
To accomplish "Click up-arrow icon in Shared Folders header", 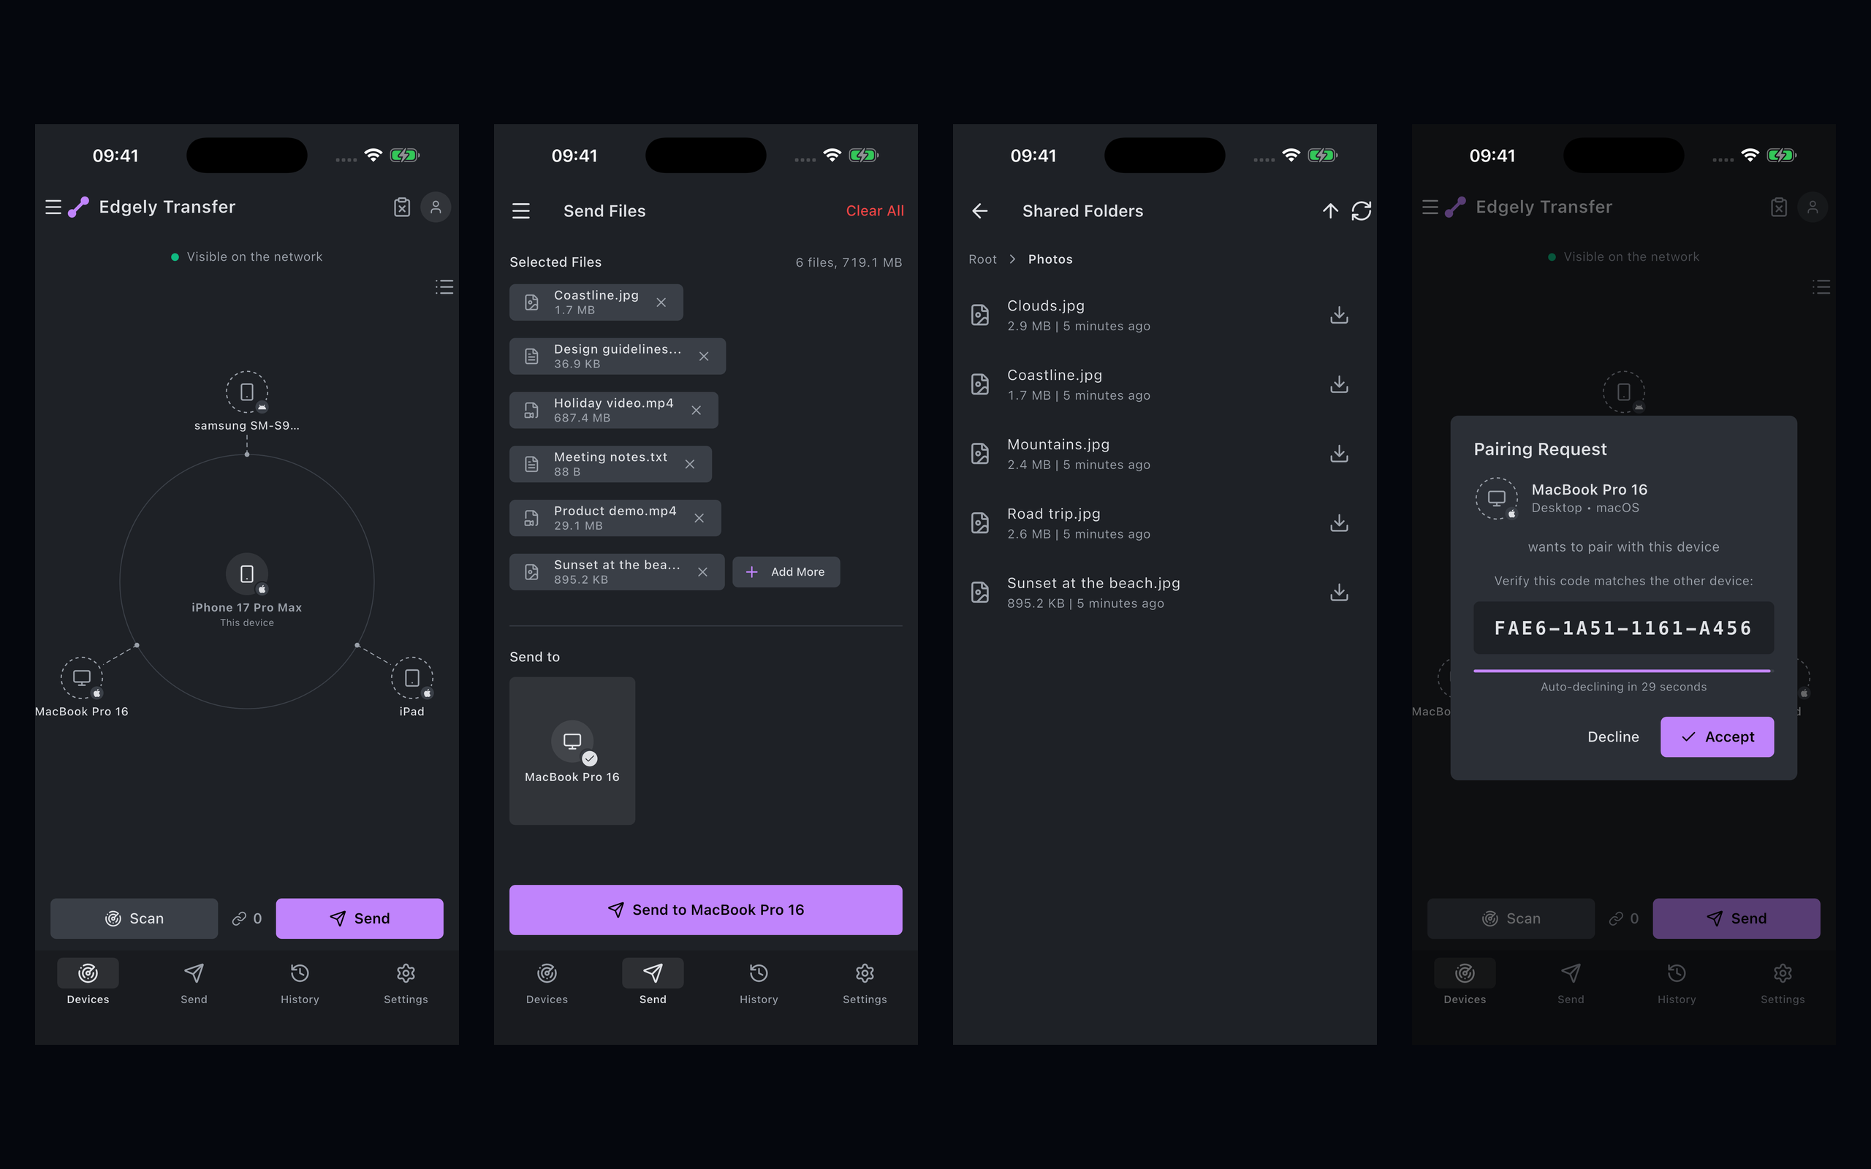I will click(1331, 211).
